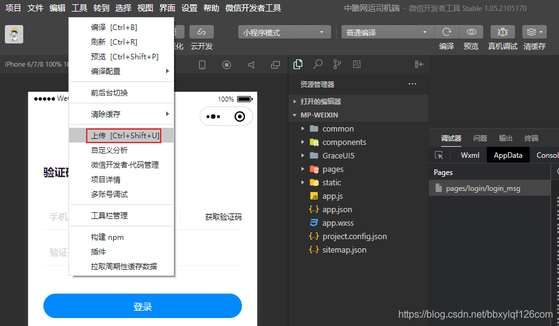Click the simulator mute speaker icon
The image size is (559, 326).
pos(251,65)
